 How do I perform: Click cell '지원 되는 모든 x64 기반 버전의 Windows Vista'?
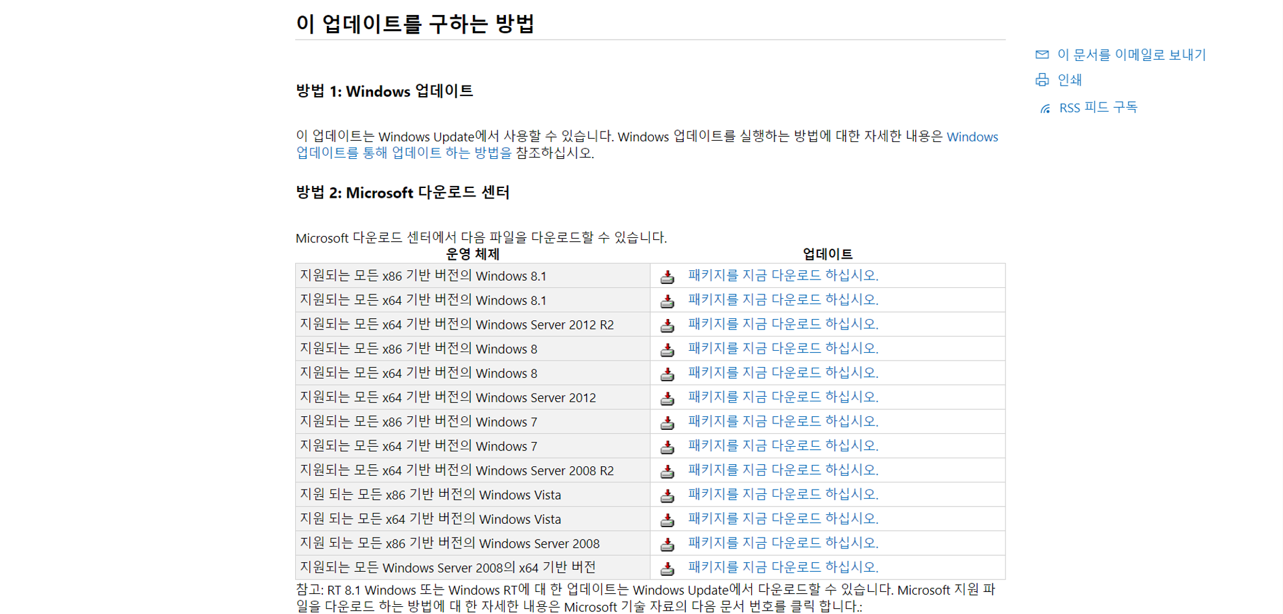pyautogui.click(x=473, y=519)
